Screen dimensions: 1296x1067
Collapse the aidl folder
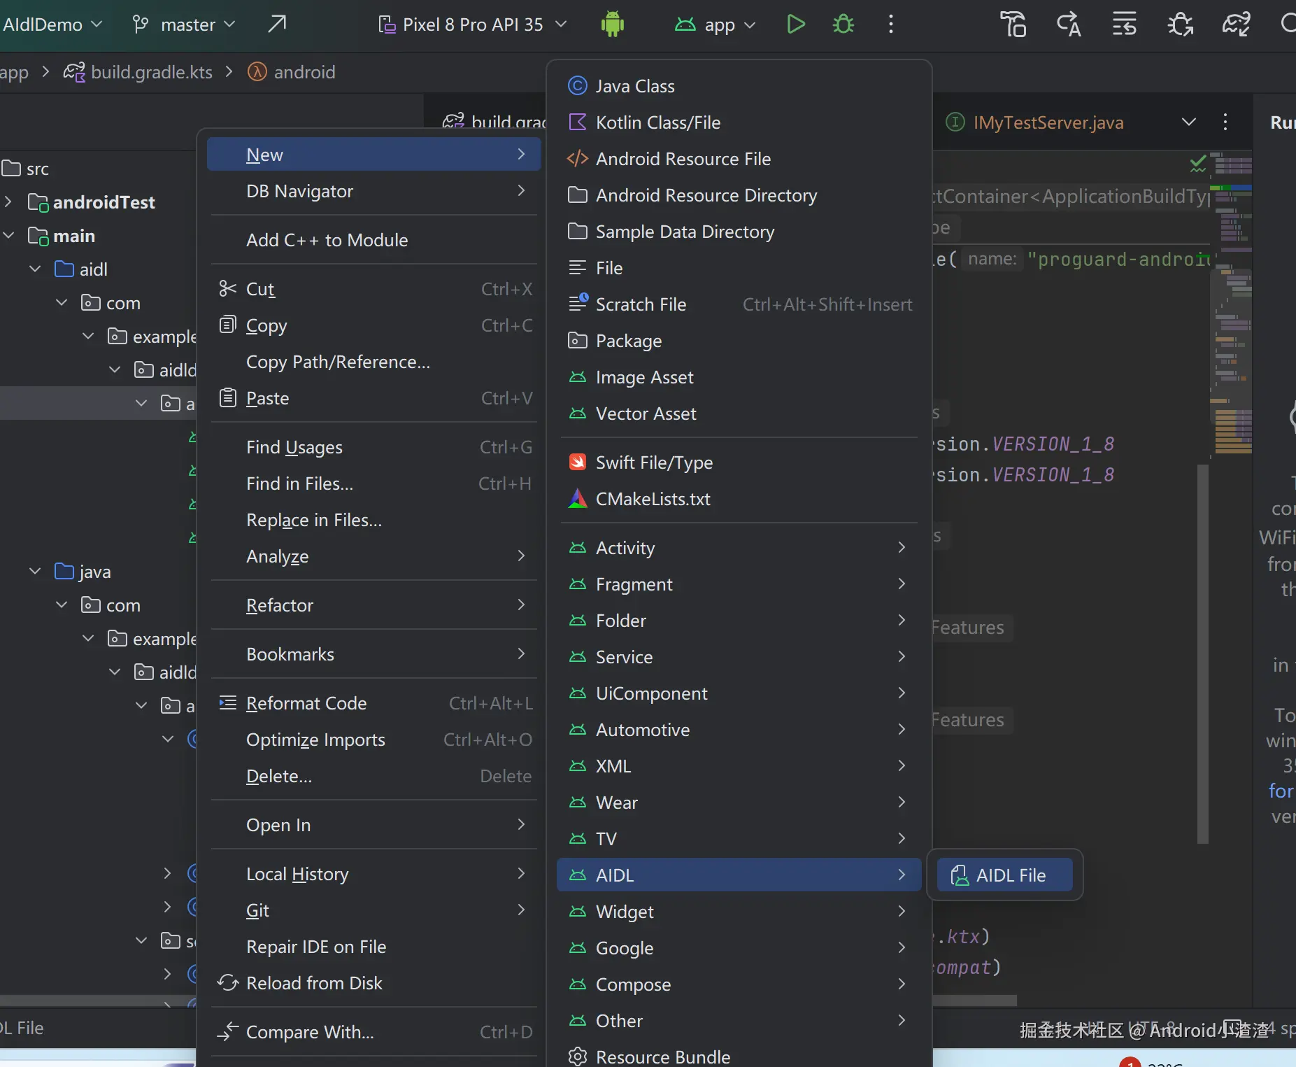[x=36, y=269]
